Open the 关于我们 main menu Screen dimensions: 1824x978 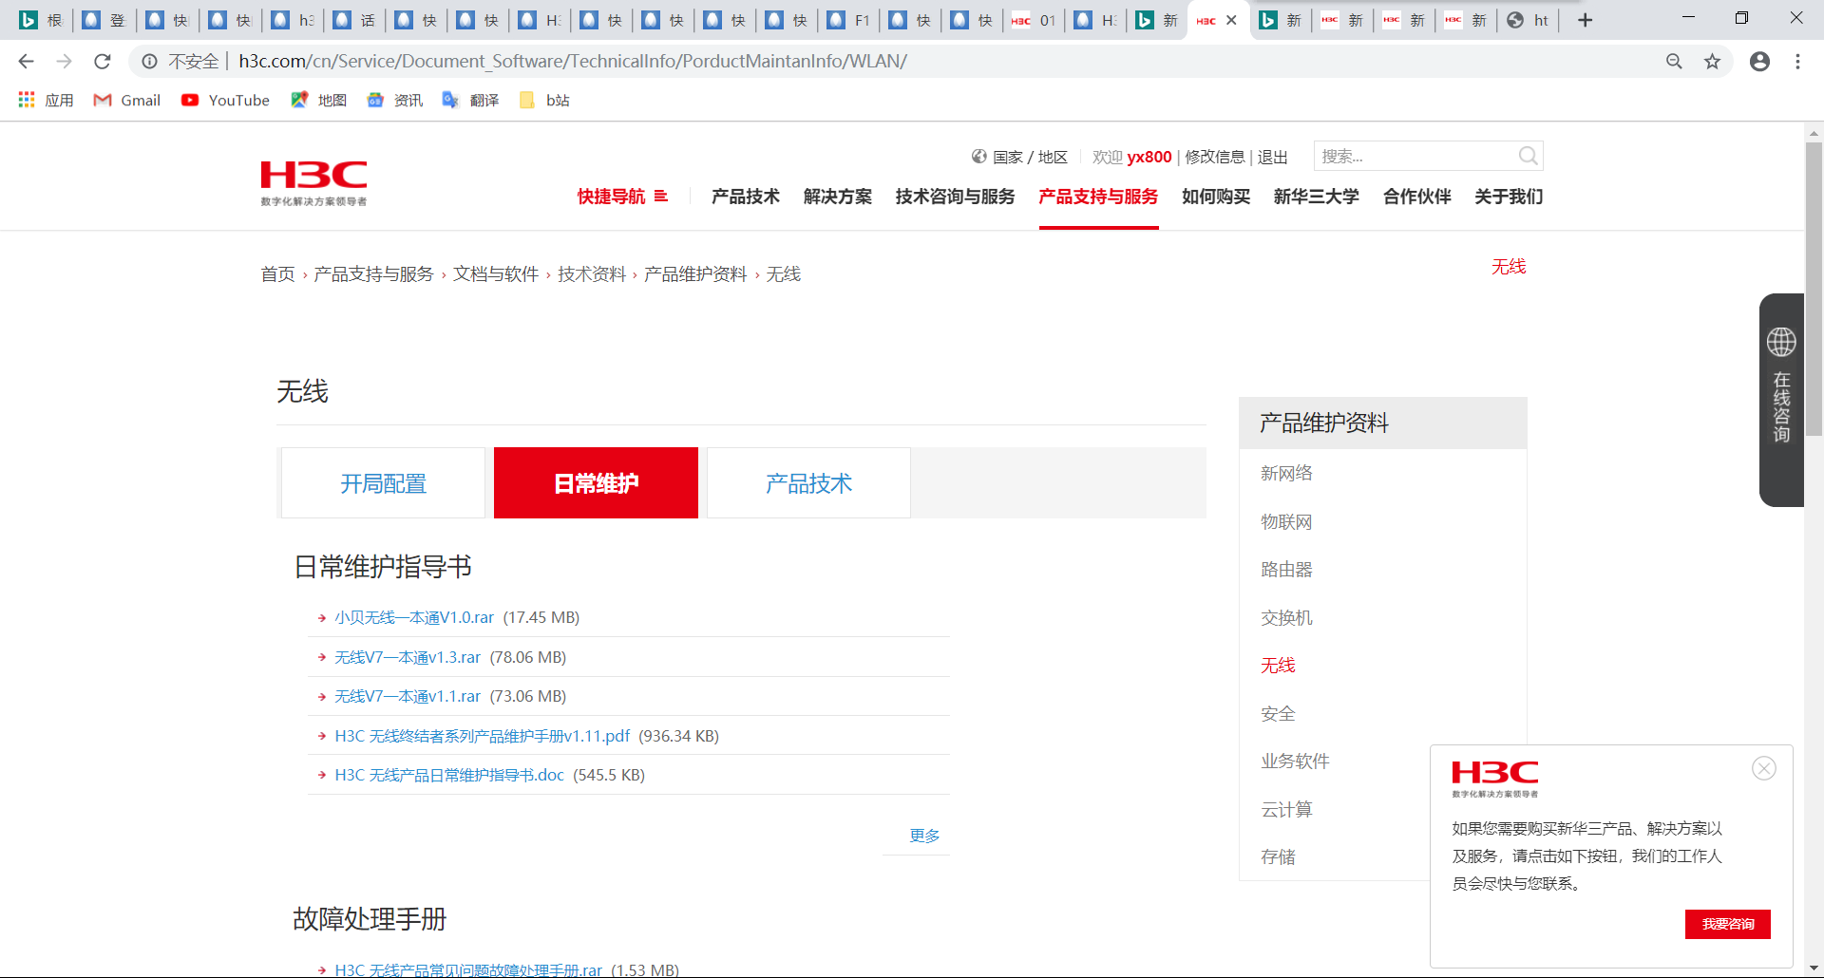click(x=1509, y=197)
